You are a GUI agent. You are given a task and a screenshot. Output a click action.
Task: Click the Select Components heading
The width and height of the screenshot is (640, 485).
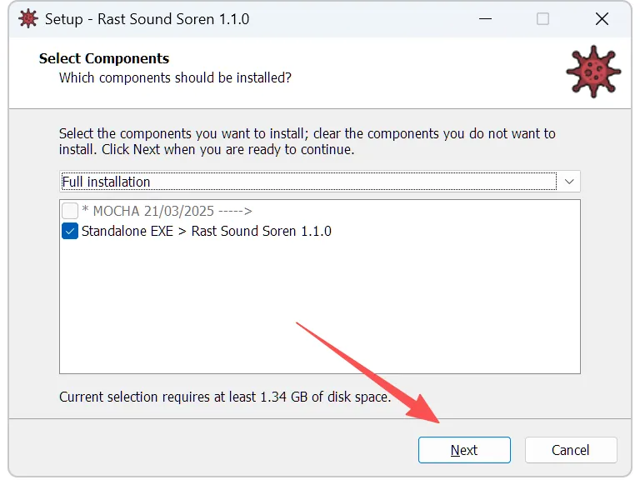[104, 58]
